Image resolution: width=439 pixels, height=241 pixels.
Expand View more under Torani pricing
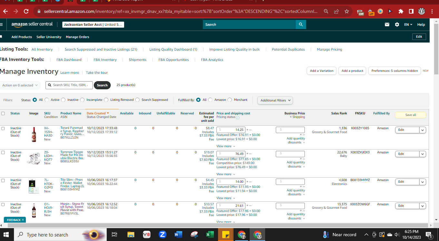click(x=226, y=146)
